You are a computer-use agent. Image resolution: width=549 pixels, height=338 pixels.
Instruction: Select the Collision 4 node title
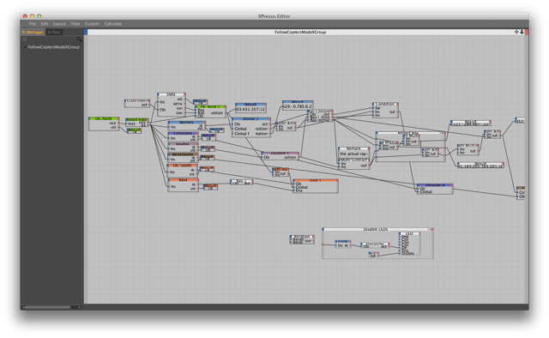pyautogui.click(x=435, y=185)
